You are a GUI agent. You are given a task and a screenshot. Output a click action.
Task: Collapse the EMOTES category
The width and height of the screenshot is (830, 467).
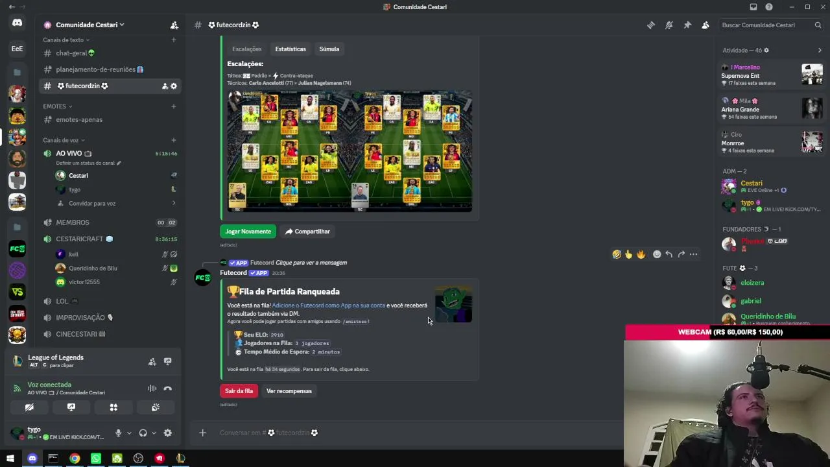coord(58,106)
